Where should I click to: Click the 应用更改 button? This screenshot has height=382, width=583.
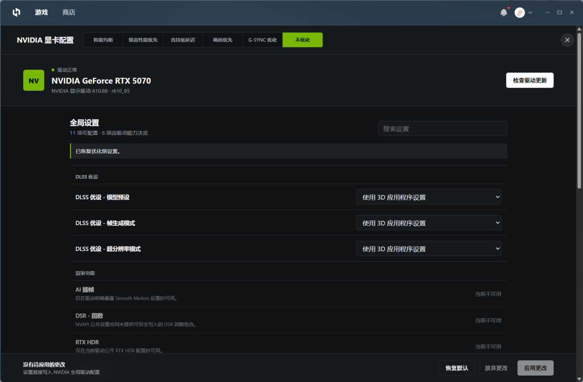click(536, 368)
